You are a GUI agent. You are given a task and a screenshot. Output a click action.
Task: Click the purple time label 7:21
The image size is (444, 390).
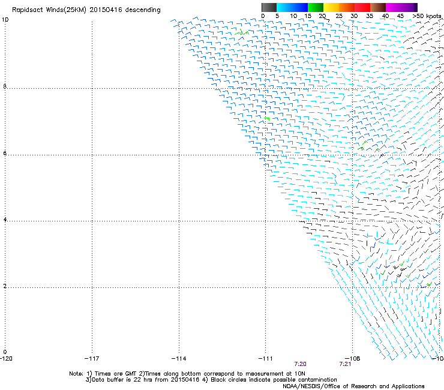tap(345, 364)
